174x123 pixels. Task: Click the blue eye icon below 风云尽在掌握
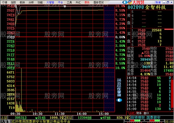[119, 100]
